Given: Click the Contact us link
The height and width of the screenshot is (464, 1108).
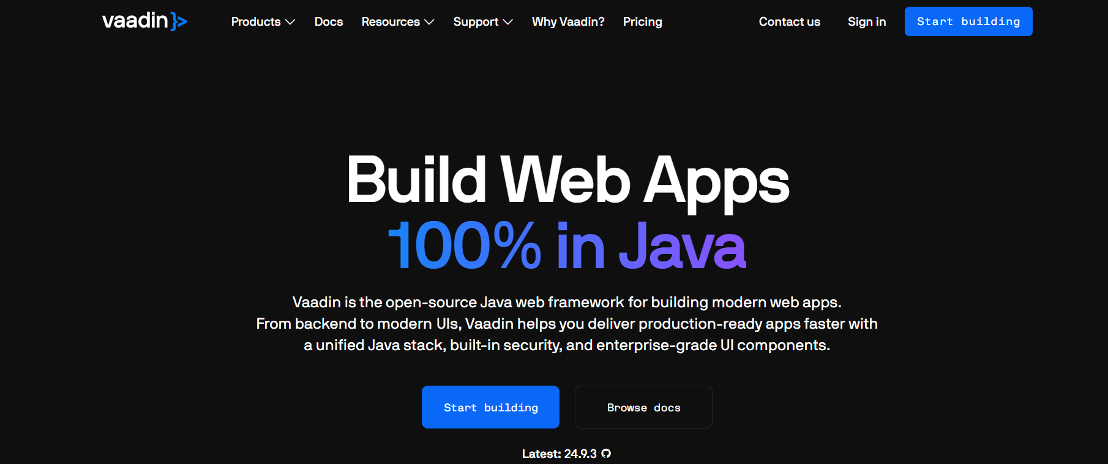Looking at the screenshot, I should [x=789, y=22].
